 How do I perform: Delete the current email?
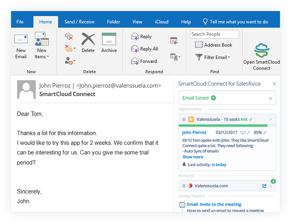[x=88, y=43]
